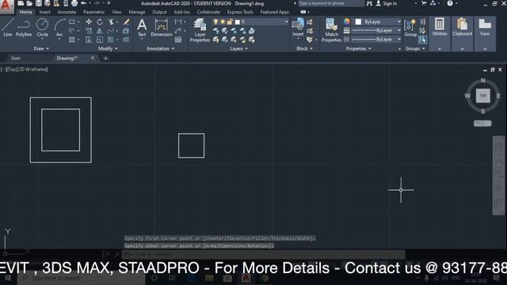The height and width of the screenshot is (285, 507).
Task: Pick the Linear dimension icon
Action: (177, 22)
